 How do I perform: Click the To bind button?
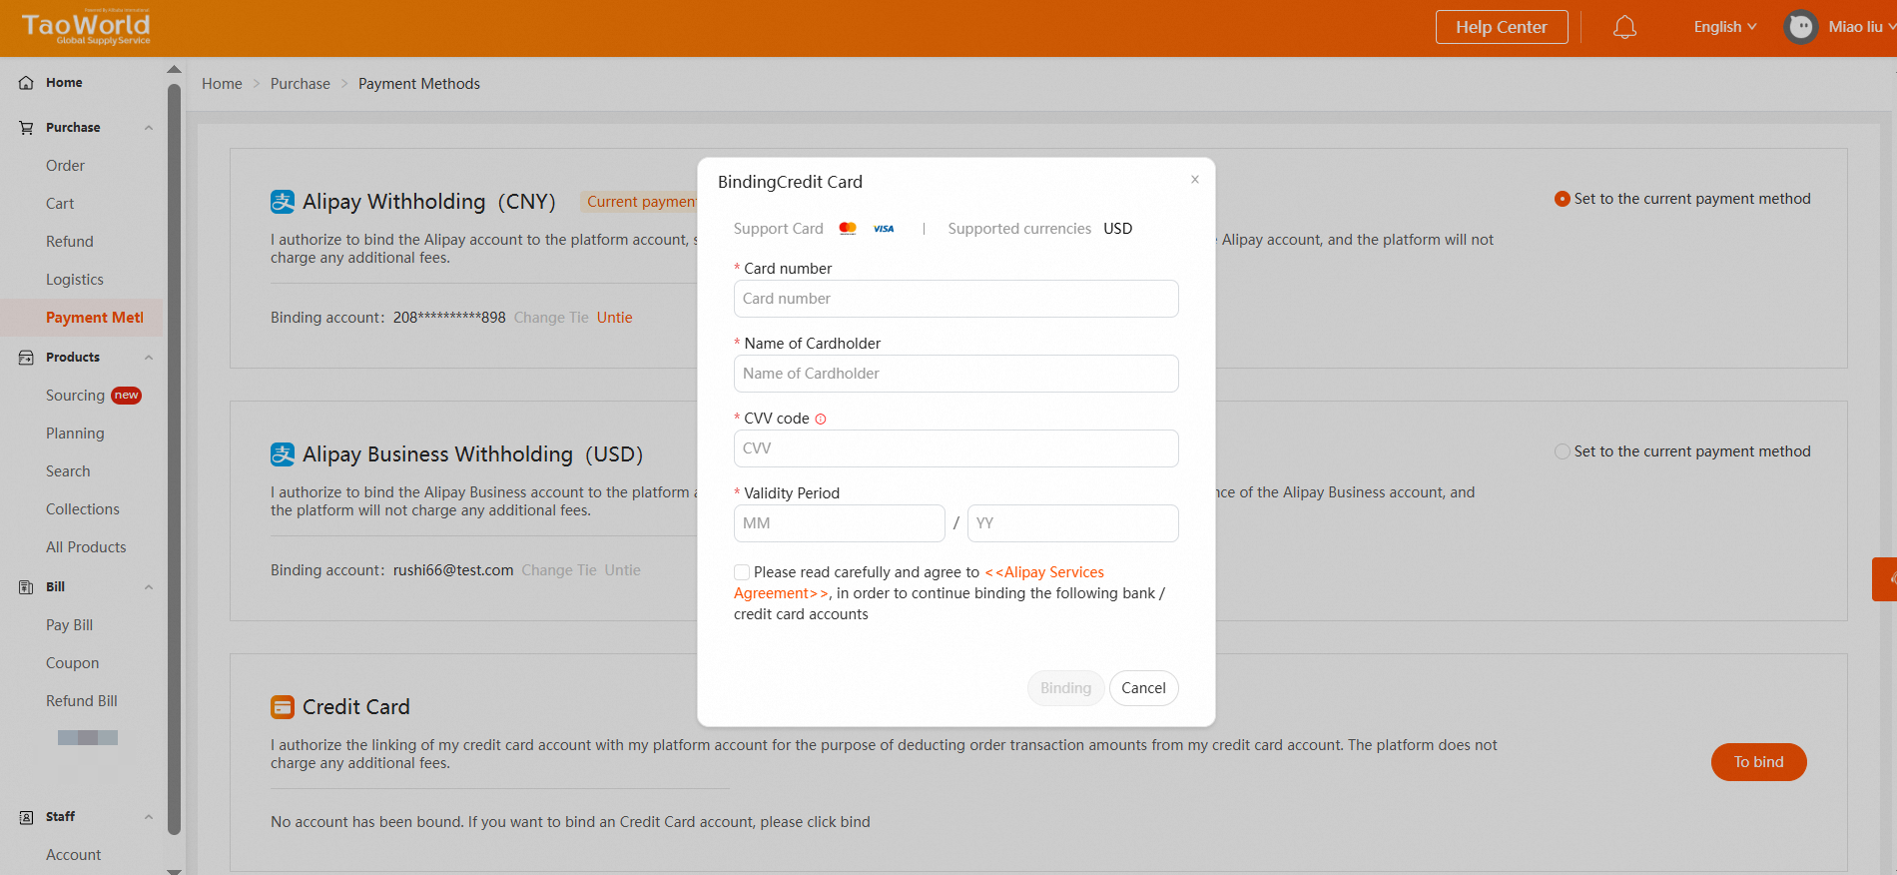[1758, 762]
